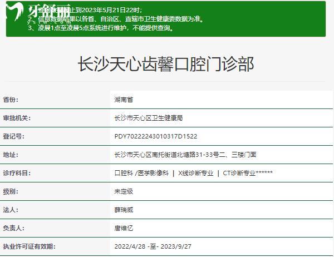Click the heading 长沙天心齿馨口腔门诊部
This screenshot has width=334, height=257.
click(x=166, y=64)
